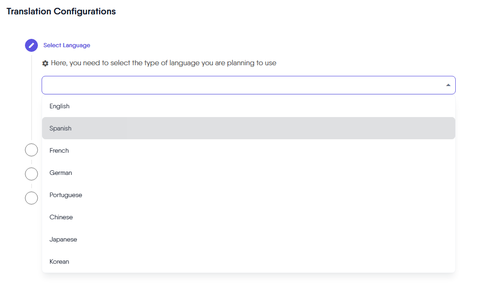The image size is (477, 285).
Task: Click the fourth step circle in the stepper
Action: point(31,198)
